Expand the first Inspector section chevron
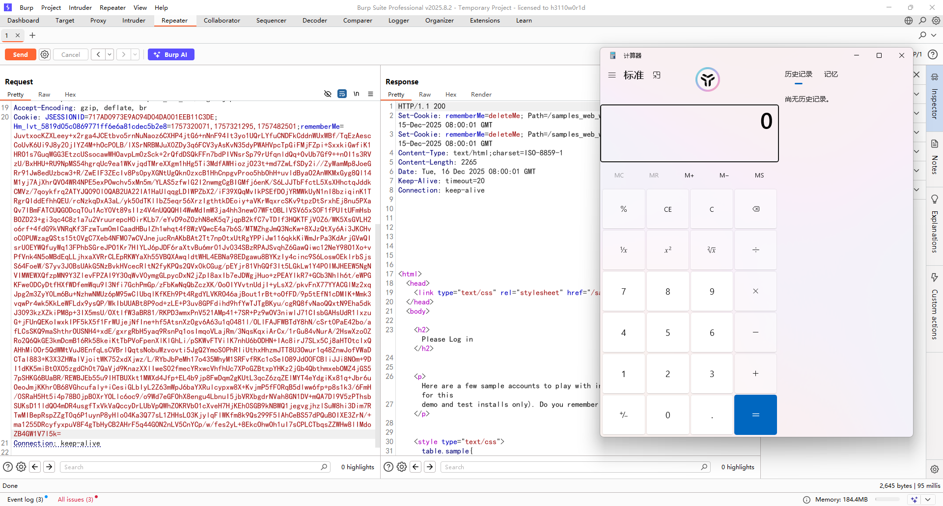Viewport: 943px width, 506px height. click(916, 94)
